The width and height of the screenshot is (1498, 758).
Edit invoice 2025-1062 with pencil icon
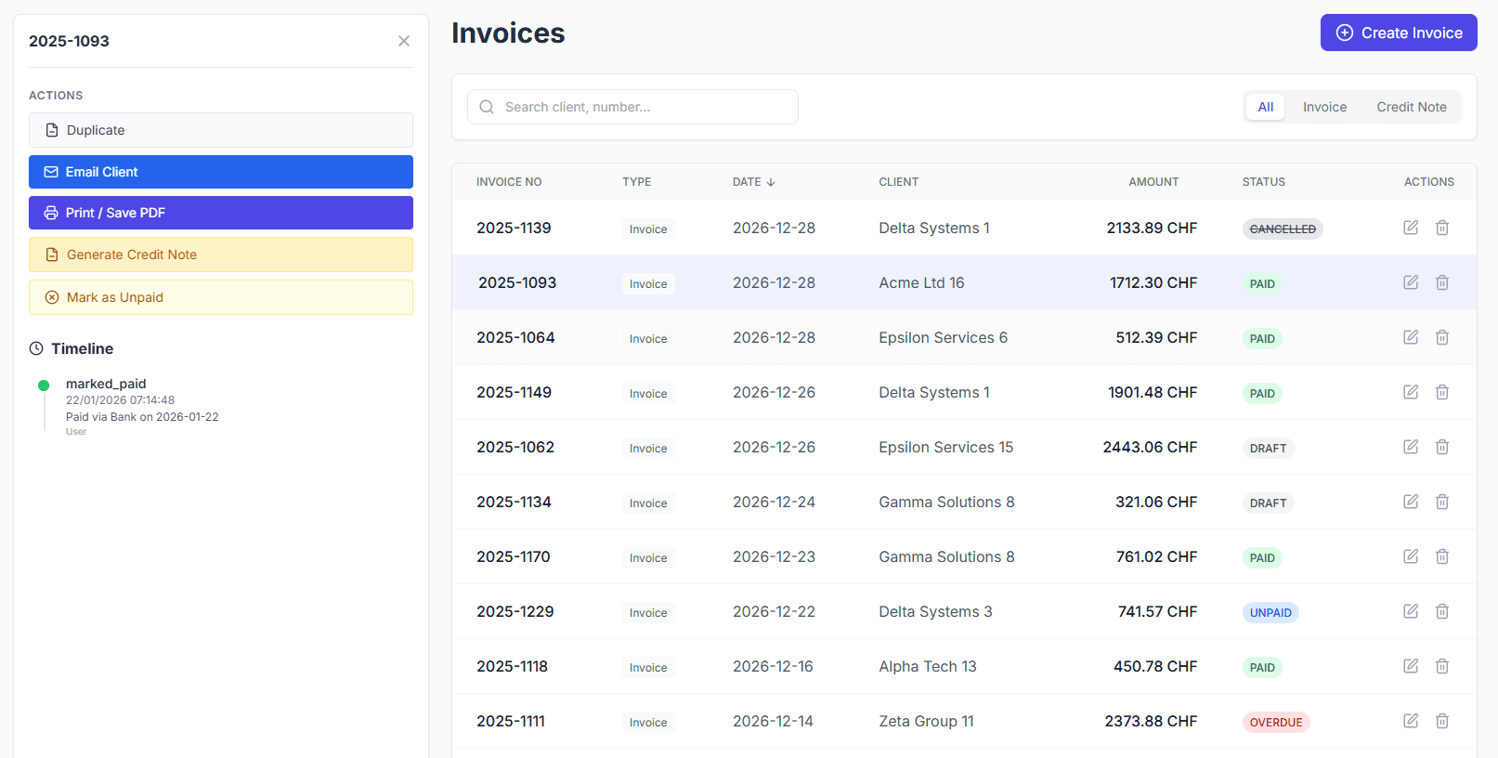1411,447
